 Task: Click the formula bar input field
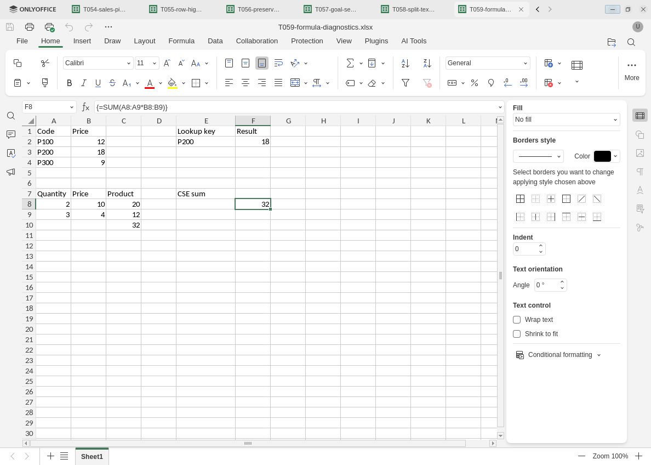pos(295,107)
